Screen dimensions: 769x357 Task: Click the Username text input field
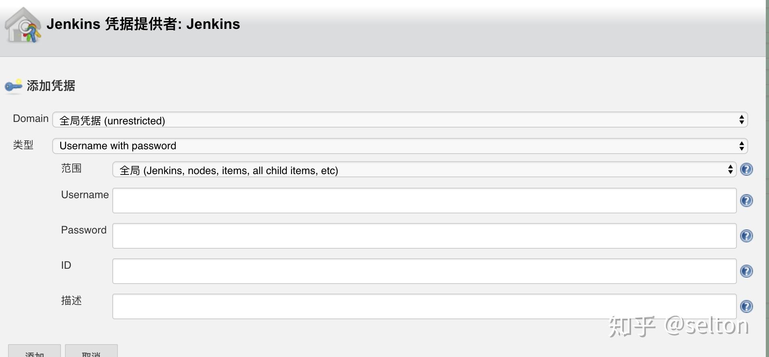tap(424, 201)
